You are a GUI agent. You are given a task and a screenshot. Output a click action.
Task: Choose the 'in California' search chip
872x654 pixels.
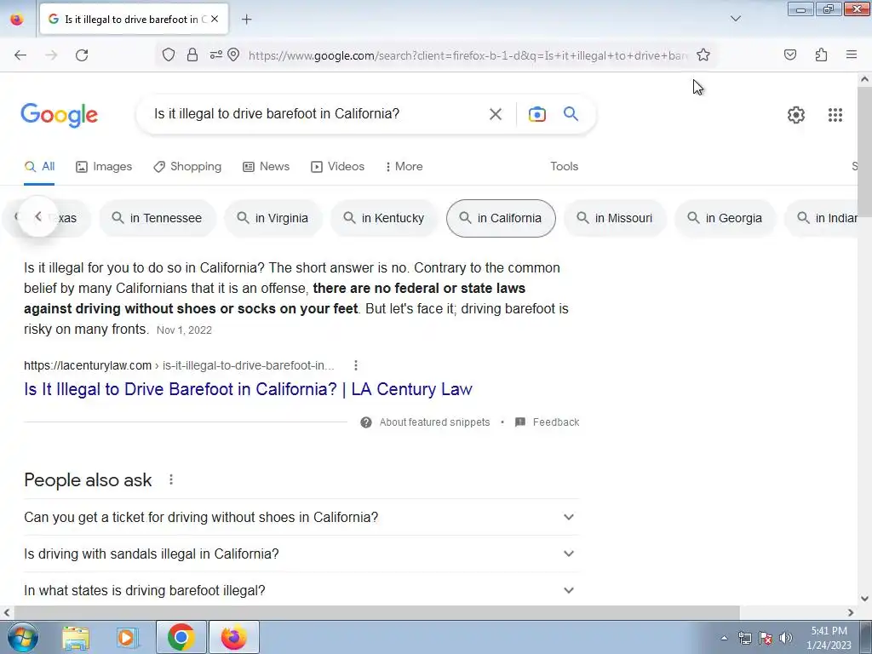pos(501,218)
